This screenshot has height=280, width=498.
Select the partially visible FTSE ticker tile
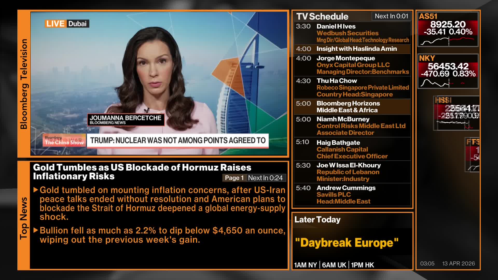coord(473,155)
